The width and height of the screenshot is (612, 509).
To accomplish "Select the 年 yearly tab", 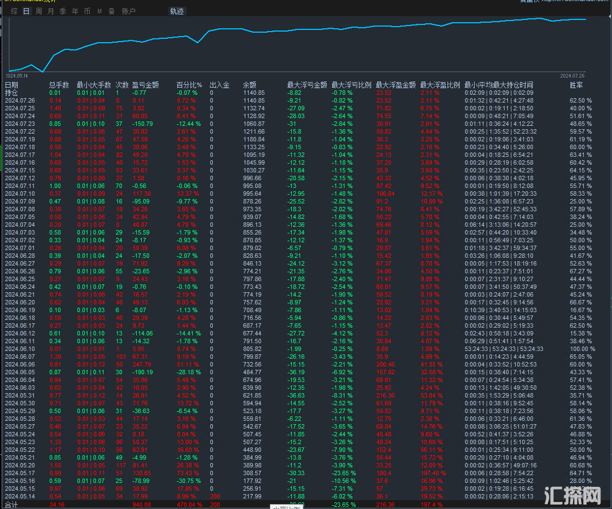I will pyautogui.click(x=75, y=11).
